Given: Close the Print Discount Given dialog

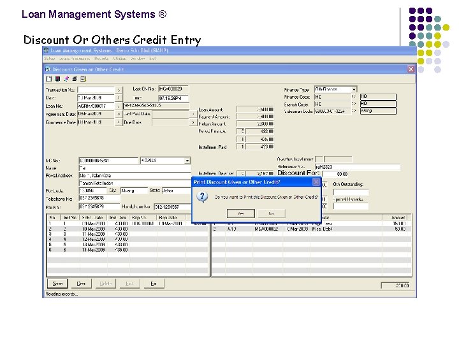Looking at the screenshot, I should 316,182.
